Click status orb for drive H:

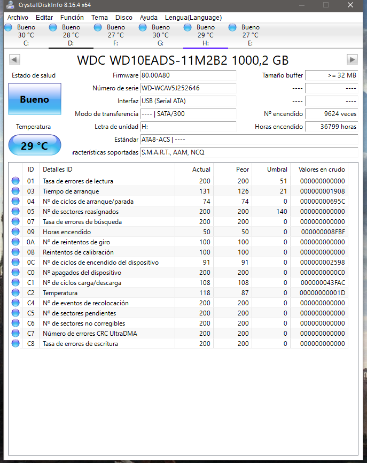[188, 27]
